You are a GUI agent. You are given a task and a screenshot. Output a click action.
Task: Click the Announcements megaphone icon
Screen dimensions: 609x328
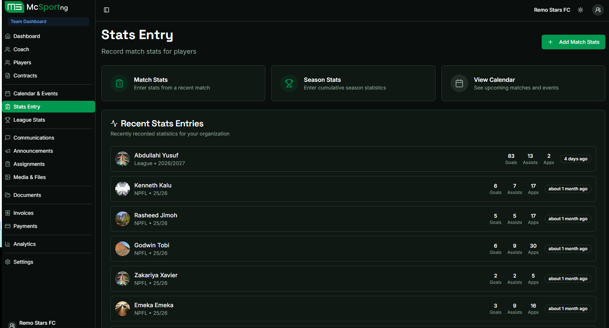pyautogui.click(x=8, y=151)
